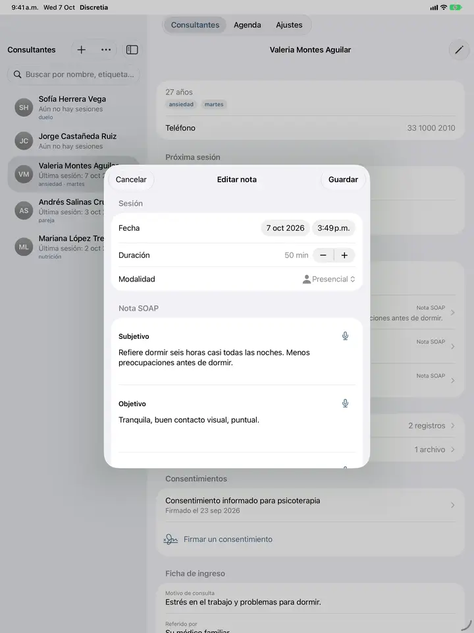Add a new consultante with plus icon
This screenshot has height=633, width=474.
point(82,49)
